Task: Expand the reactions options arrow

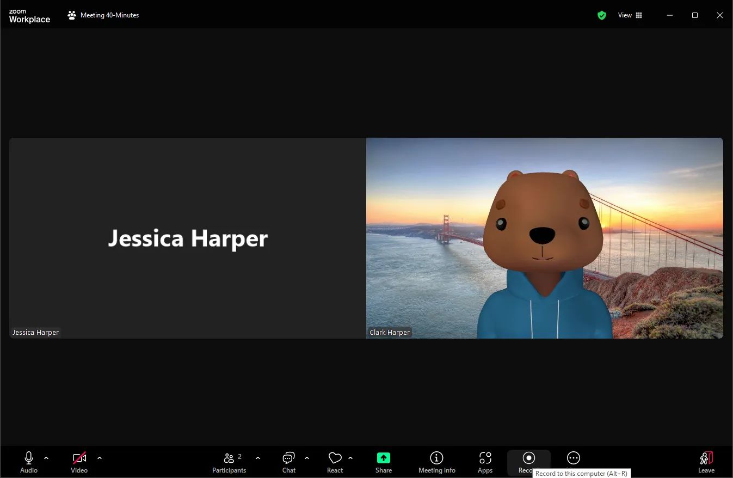Action: coord(350,458)
